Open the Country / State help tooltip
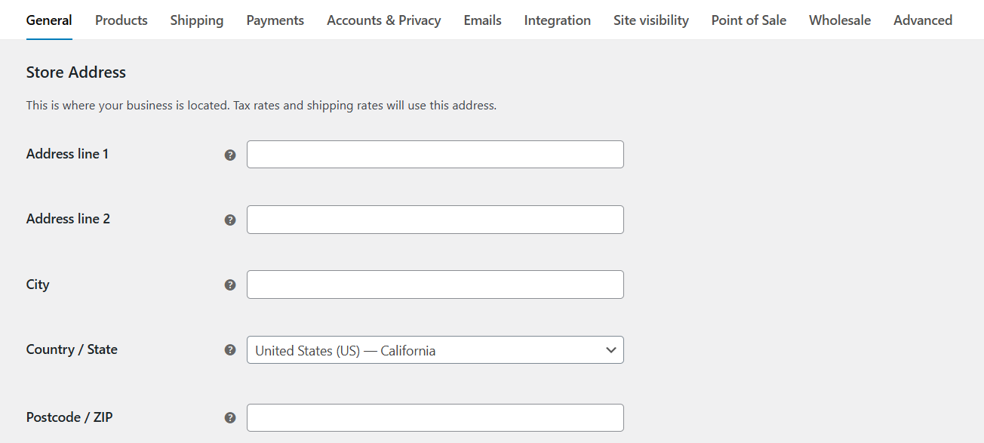This screenshot has height=443, width=984. click(229, 349)
